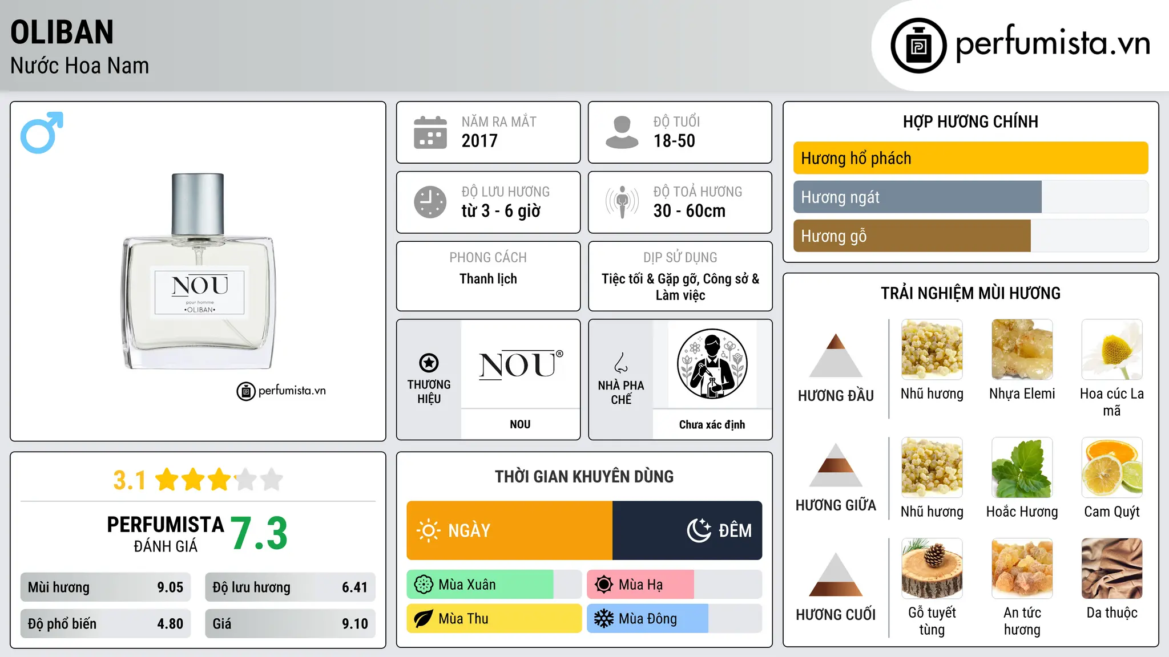Image resolution: width=1169 pixels, height=657 pixels.
Task: Click the Thời gian khuyên dùng heading
Action: (584, 476)
